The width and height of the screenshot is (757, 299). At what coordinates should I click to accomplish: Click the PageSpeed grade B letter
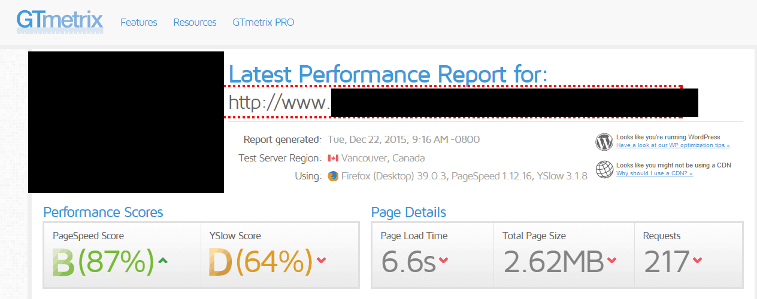(64, 262)
